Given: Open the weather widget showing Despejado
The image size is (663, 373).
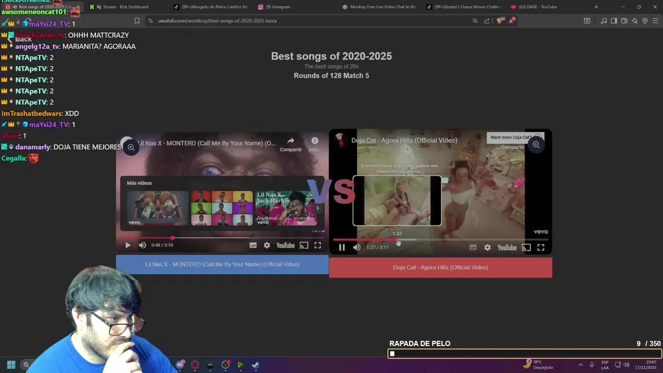Looking at the screenshot, I should (539, 365).
